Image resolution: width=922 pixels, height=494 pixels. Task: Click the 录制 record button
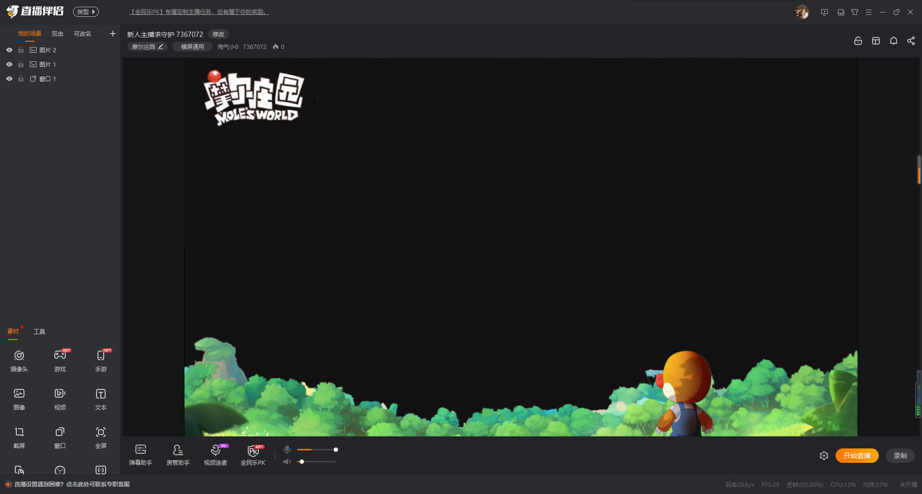click(x=900, y=456)
